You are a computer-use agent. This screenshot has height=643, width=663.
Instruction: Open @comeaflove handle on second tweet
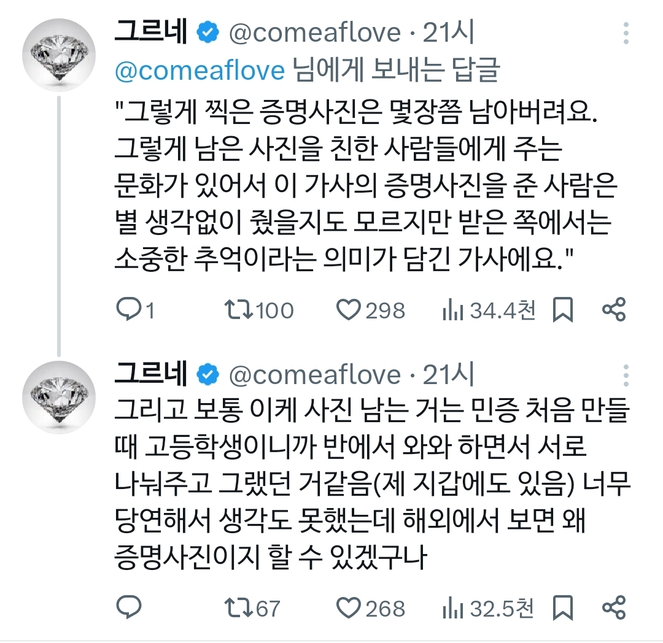coord(314,375)
